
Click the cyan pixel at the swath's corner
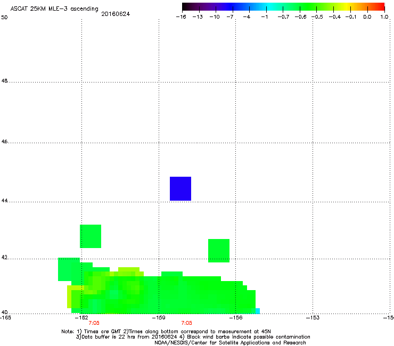click(258, 311)
